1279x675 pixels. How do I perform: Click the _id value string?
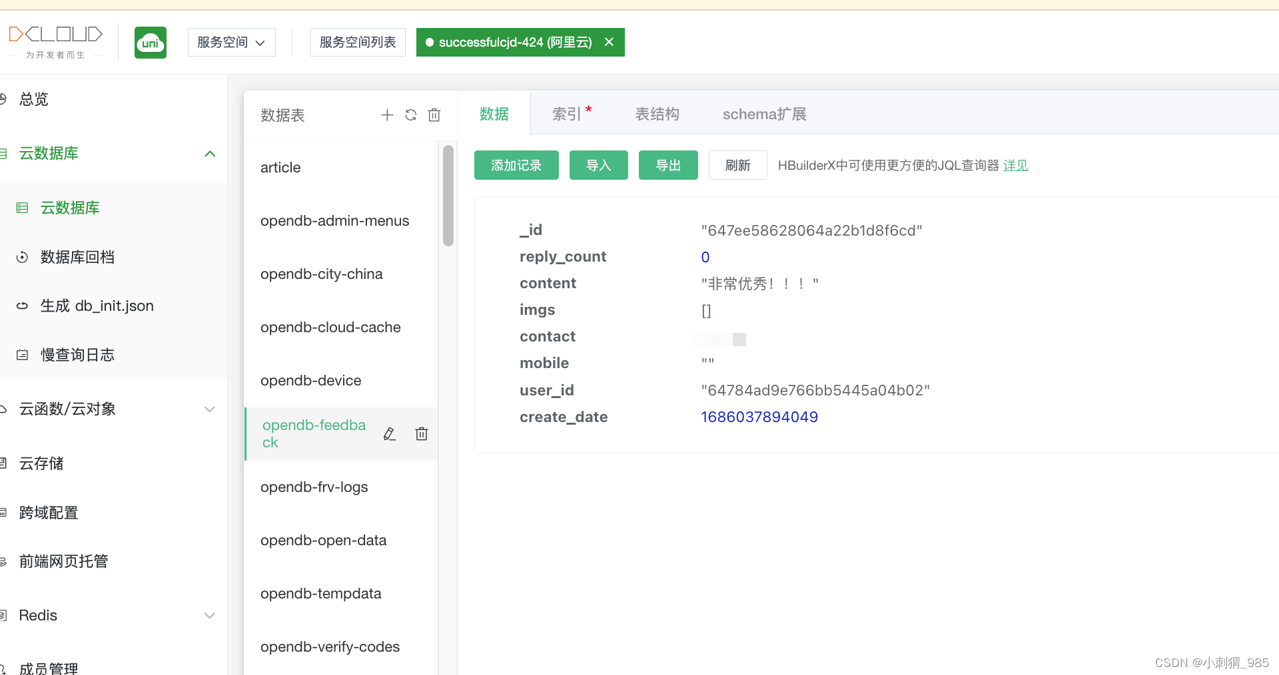click(x=811, y=230)
